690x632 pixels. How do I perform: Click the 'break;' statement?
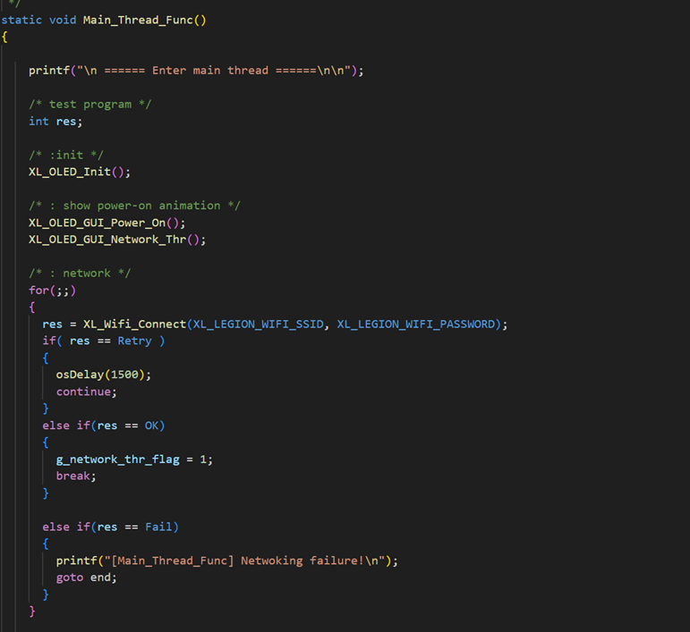[x=76, y=476]
